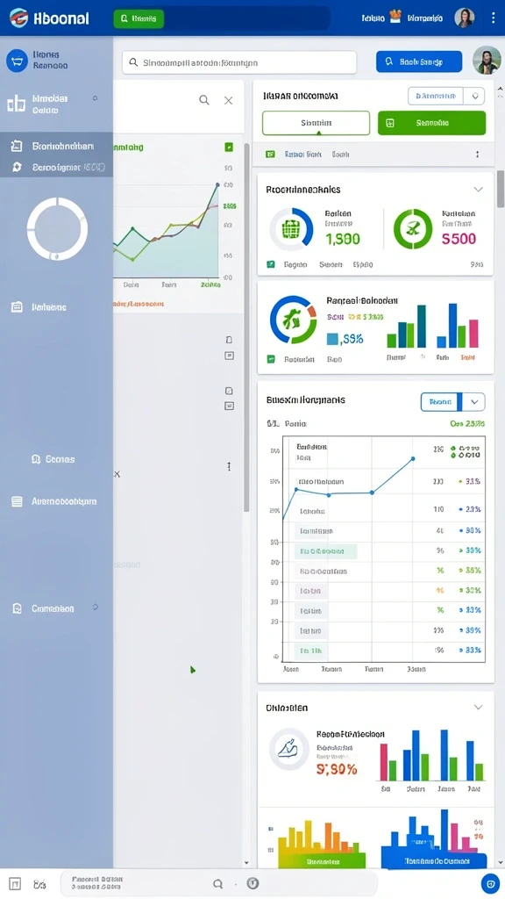Click the shopping cart icon in sidebar
Viewport: 505px width, 899px height.
pos(18,61)
